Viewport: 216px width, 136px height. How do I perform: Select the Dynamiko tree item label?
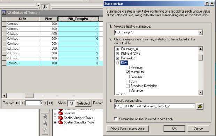click(128, 58)
